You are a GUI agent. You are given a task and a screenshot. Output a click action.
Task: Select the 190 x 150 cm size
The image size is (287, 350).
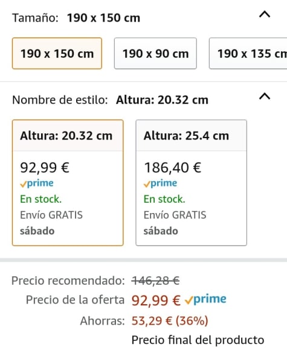pos(57,54)
